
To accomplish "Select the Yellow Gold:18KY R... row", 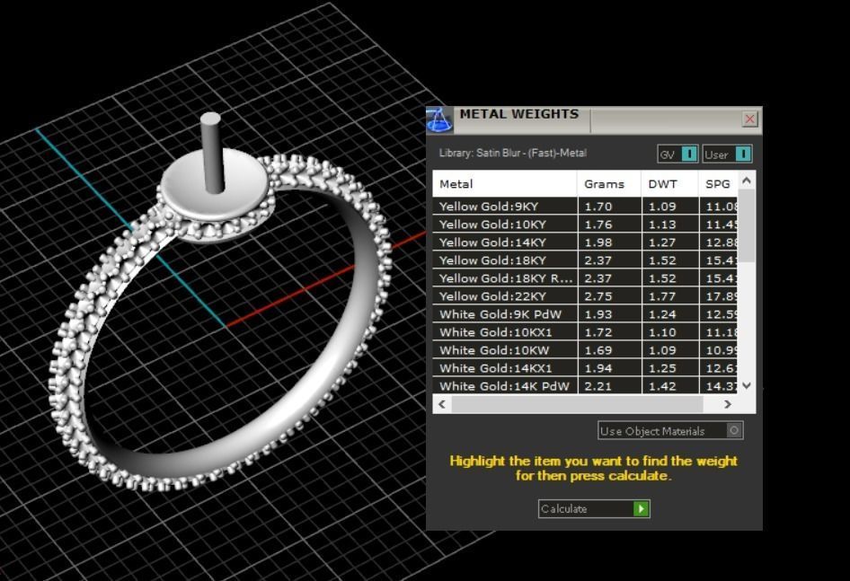I will coord(585,278).
